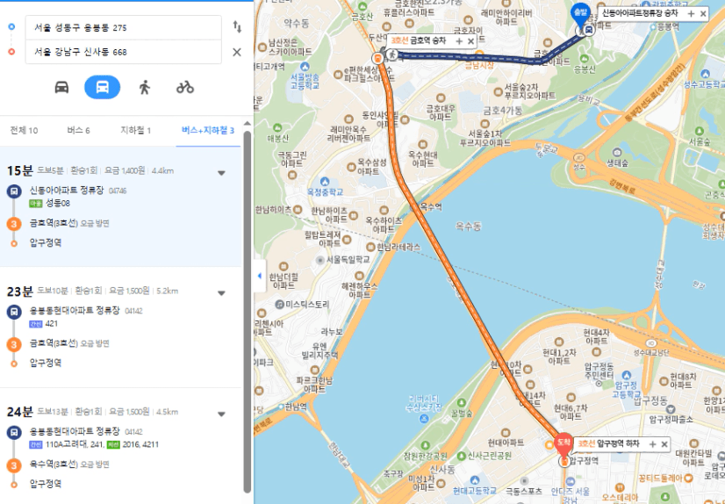Viewport: 725px width, 504px height.
Task: Click 리버시티 수상스키장 marker on map
Action: [x=423, y=419]
